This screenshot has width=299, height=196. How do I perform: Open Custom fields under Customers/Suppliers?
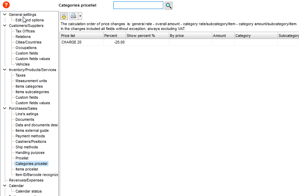point(27,53)
